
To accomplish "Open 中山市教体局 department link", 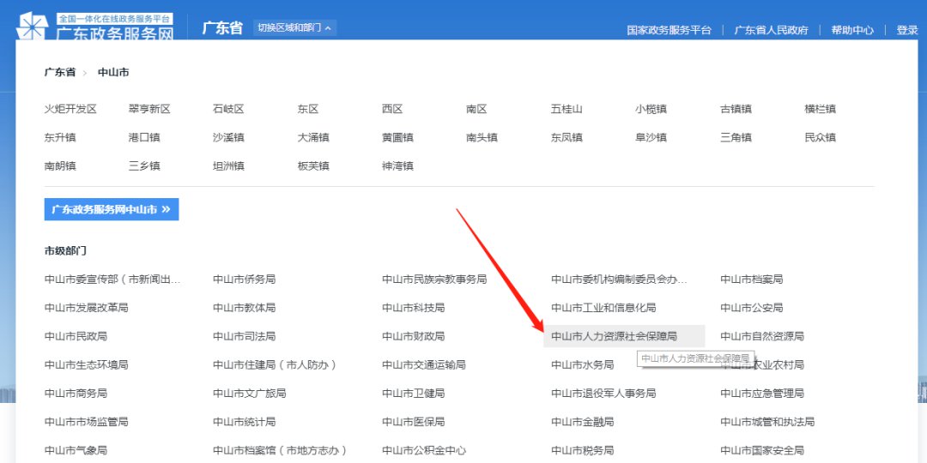I will [244, 308].
